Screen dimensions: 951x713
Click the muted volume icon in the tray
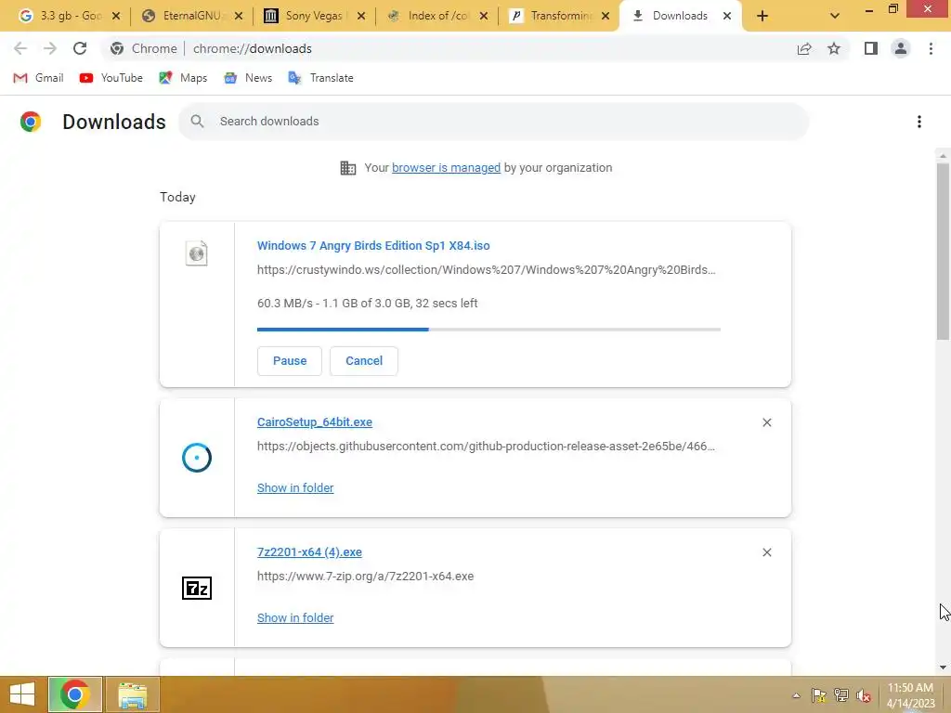[864, 695]
